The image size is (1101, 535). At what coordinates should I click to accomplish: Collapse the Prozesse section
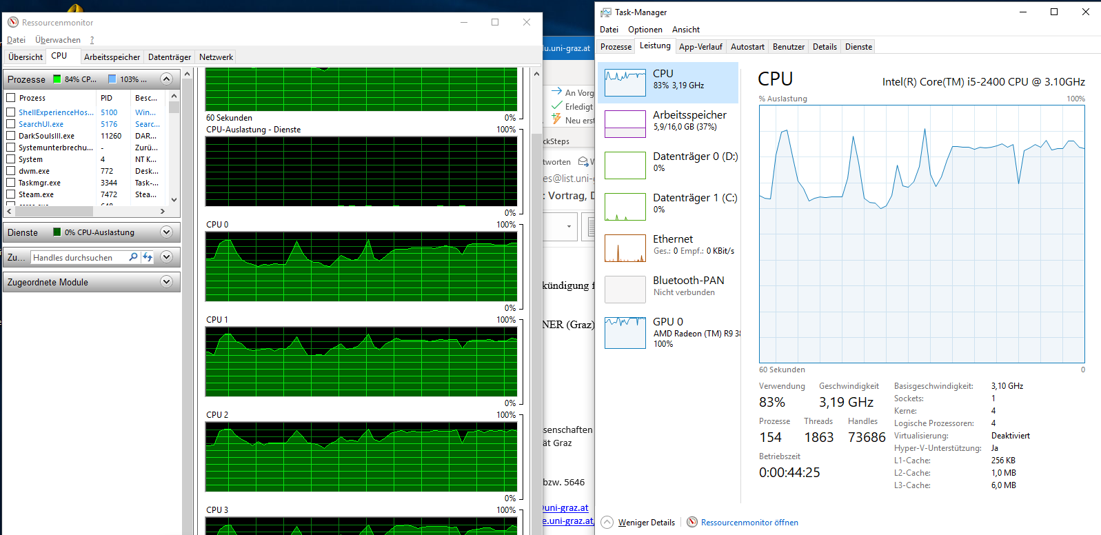[166, 79]
